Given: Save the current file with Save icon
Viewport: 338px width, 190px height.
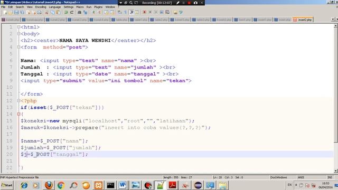Looking at the screenshot, I should click(16, 12).
